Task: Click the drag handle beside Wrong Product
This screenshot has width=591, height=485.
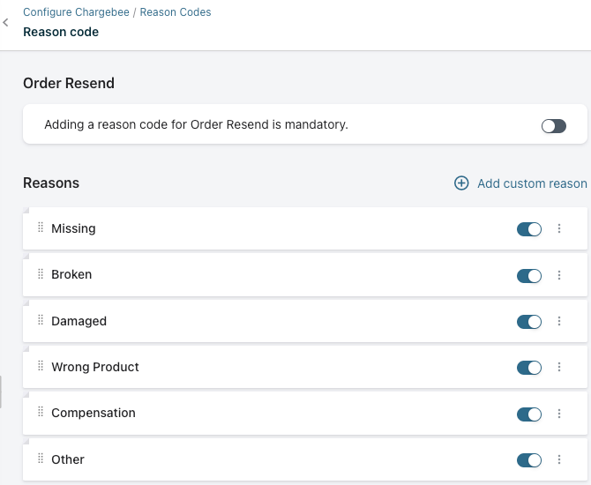Action: (x=41, y=367)
